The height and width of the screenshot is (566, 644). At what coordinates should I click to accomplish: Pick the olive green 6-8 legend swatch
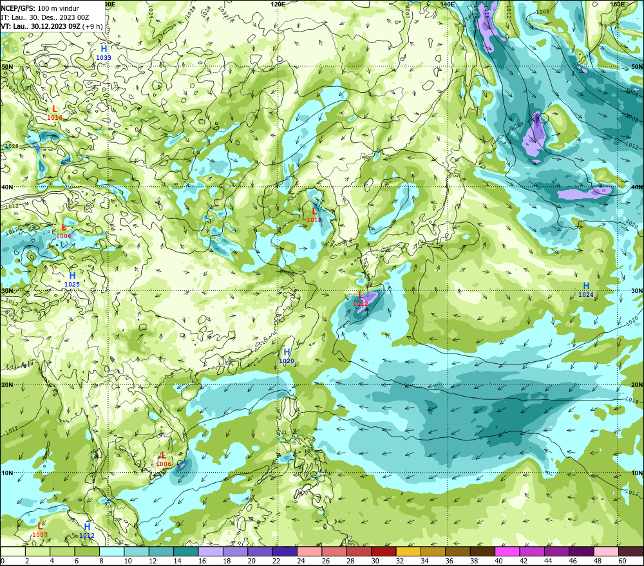click(x=87, y=551)
